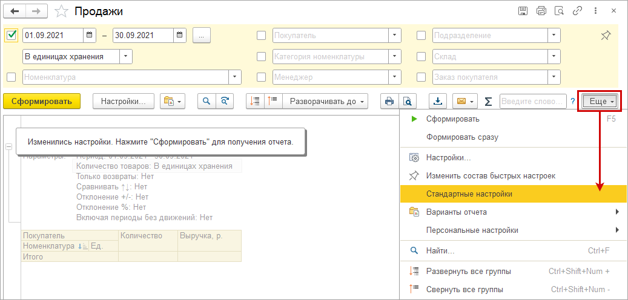Click the copy link icon in title bar
The height and width of the screenshot is (300, 628).
pyautogui.click(x=578, y=11)
